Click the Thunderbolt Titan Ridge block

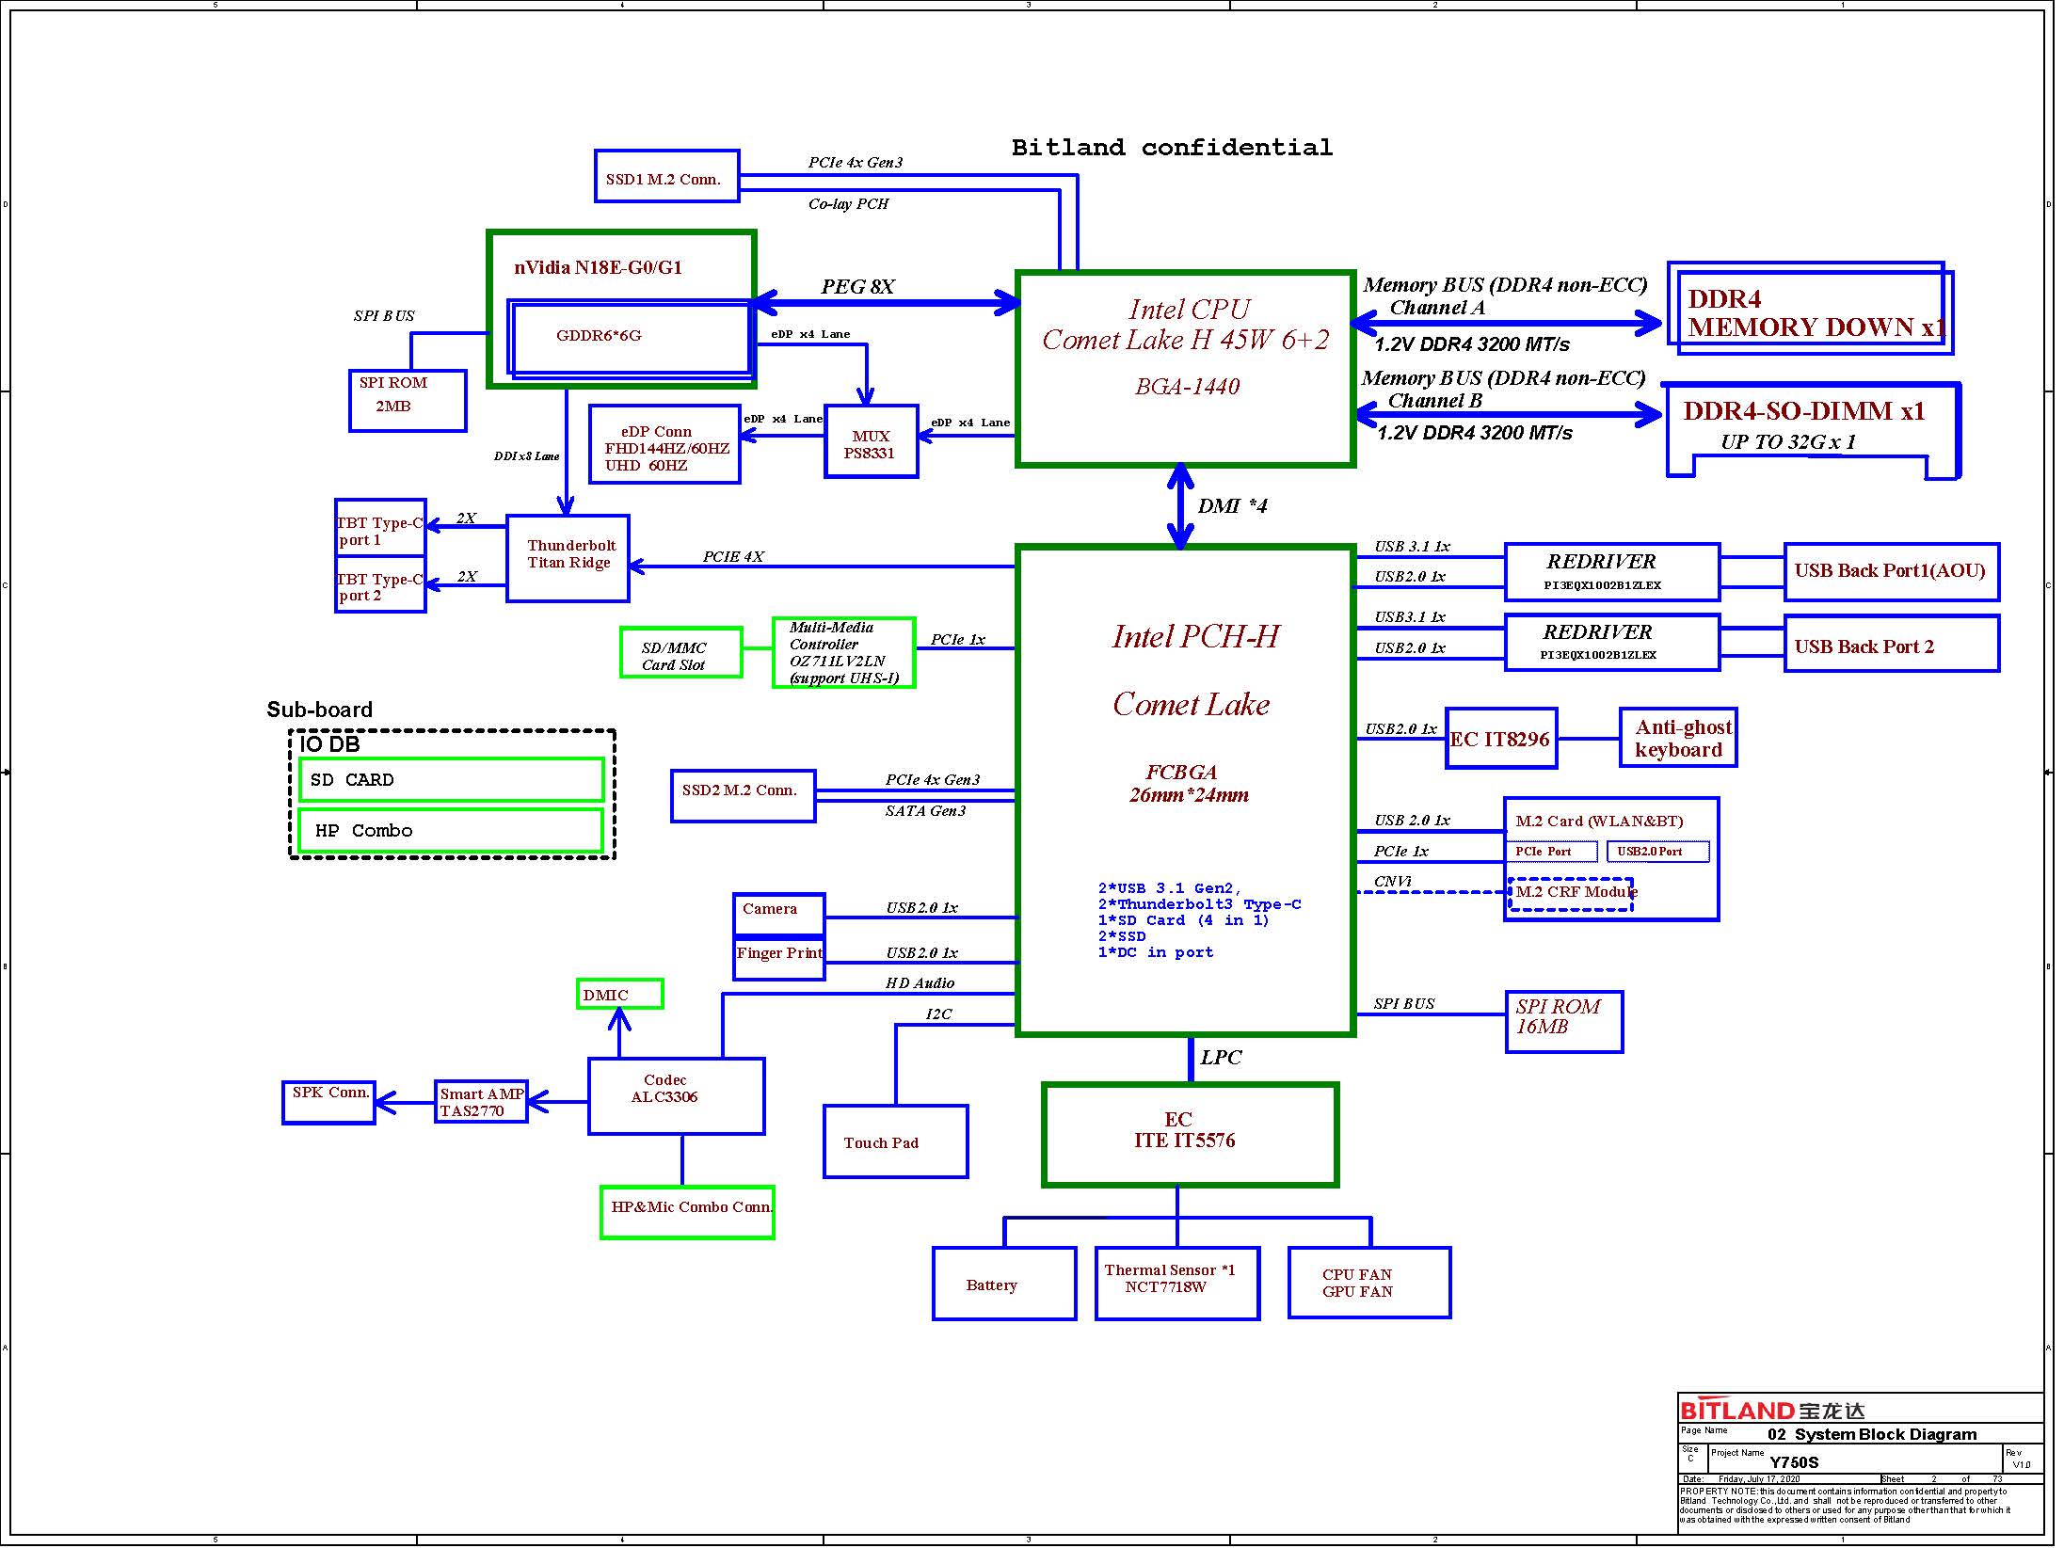click(x=568, y=557)
